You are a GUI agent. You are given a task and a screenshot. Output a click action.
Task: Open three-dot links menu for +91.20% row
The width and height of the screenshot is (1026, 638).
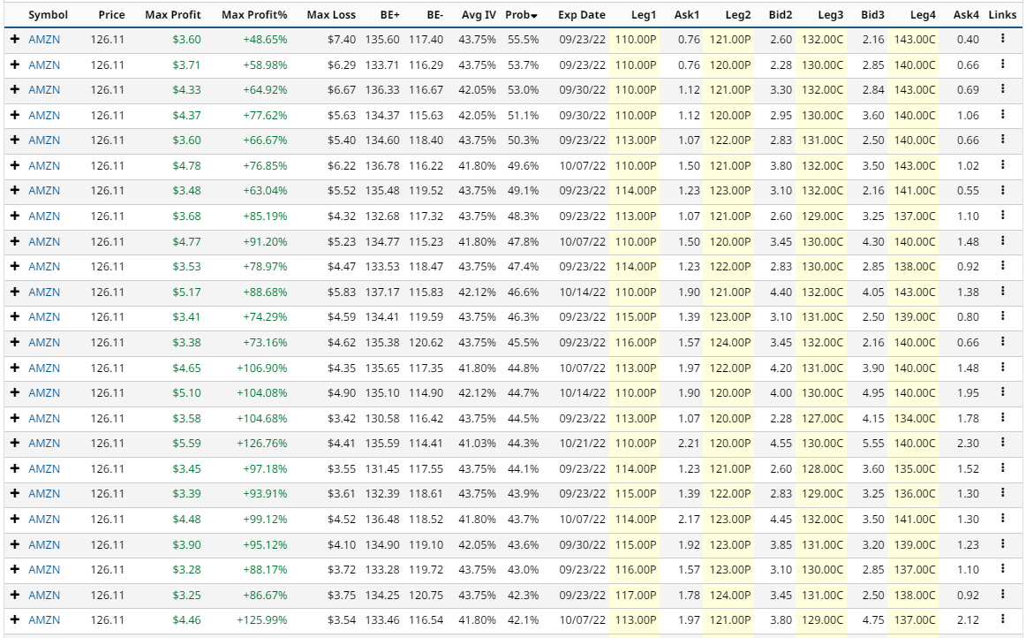click(x=1002, y=241)
